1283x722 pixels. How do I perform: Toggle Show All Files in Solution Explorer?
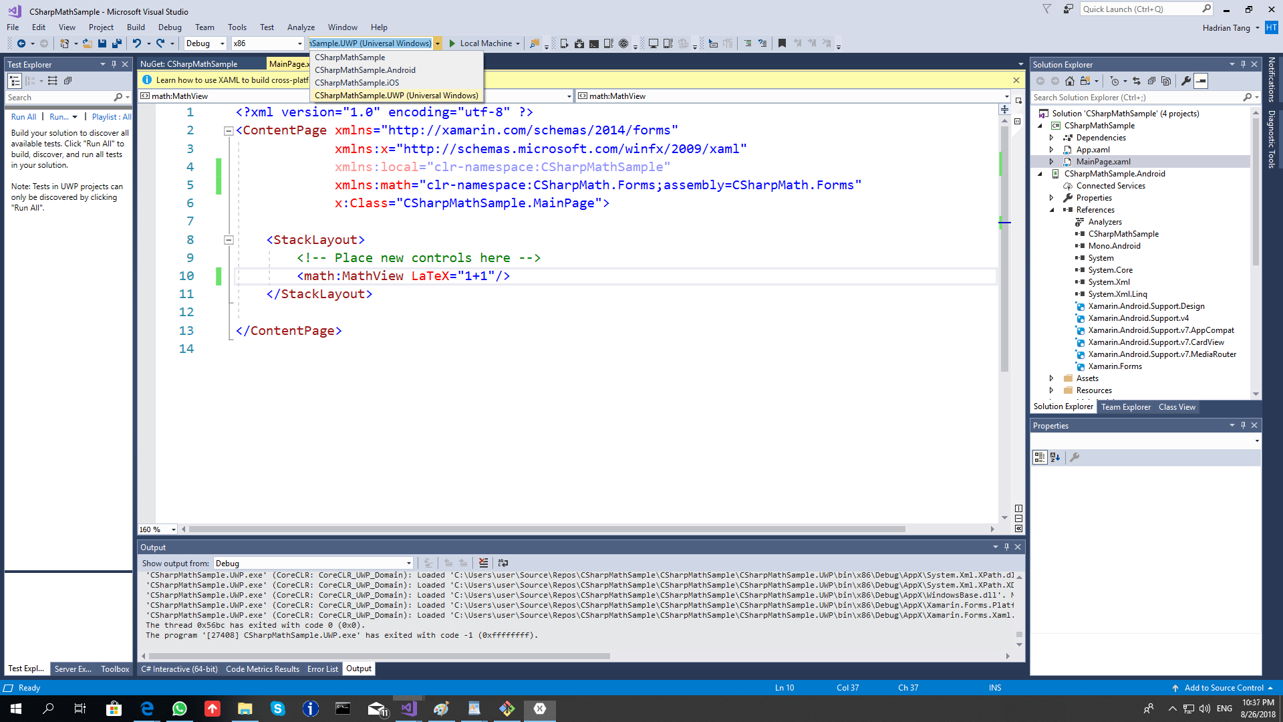(1166, 81)
